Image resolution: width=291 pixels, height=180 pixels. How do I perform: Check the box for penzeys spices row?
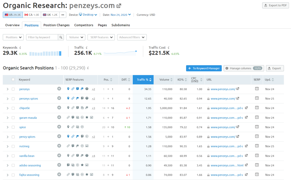coord(13,98)
